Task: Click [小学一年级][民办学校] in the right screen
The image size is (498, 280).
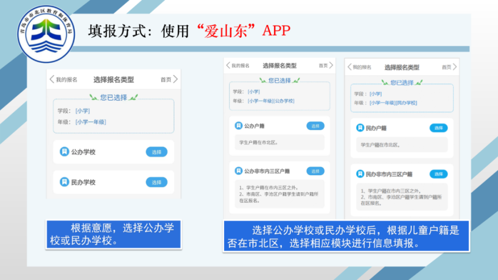Action: pos(393,103)
